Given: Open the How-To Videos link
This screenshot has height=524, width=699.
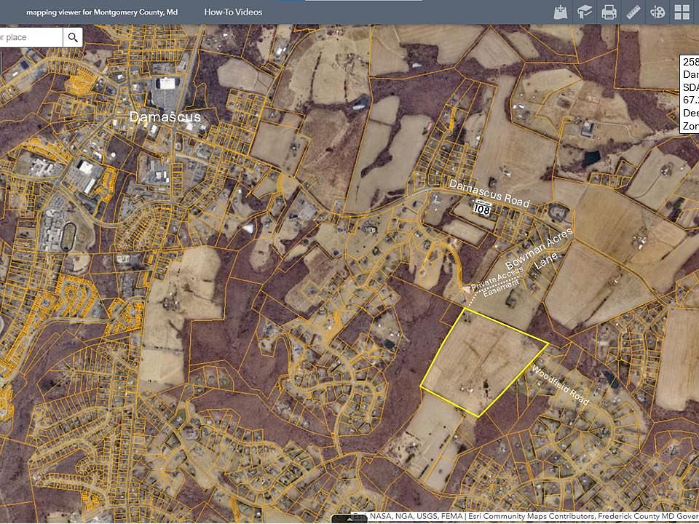Looking at the screenshot, I should pos(233,12).
